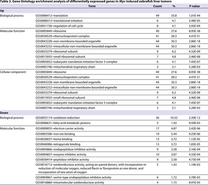Click the count value '19'
This screenshot has height=185, width=208.
click(158, 134)
